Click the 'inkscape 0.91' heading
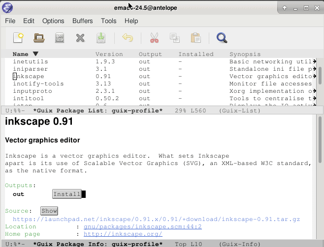 [39, 121]
